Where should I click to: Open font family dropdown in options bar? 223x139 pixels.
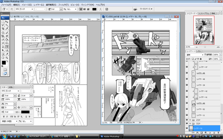[32, 9]
